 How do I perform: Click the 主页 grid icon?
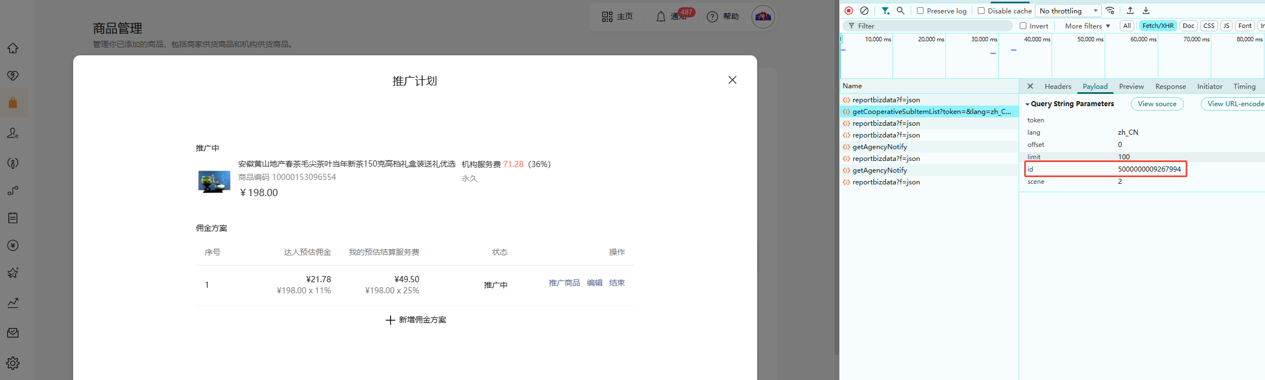pyautogui.click(x=607, y=17)
